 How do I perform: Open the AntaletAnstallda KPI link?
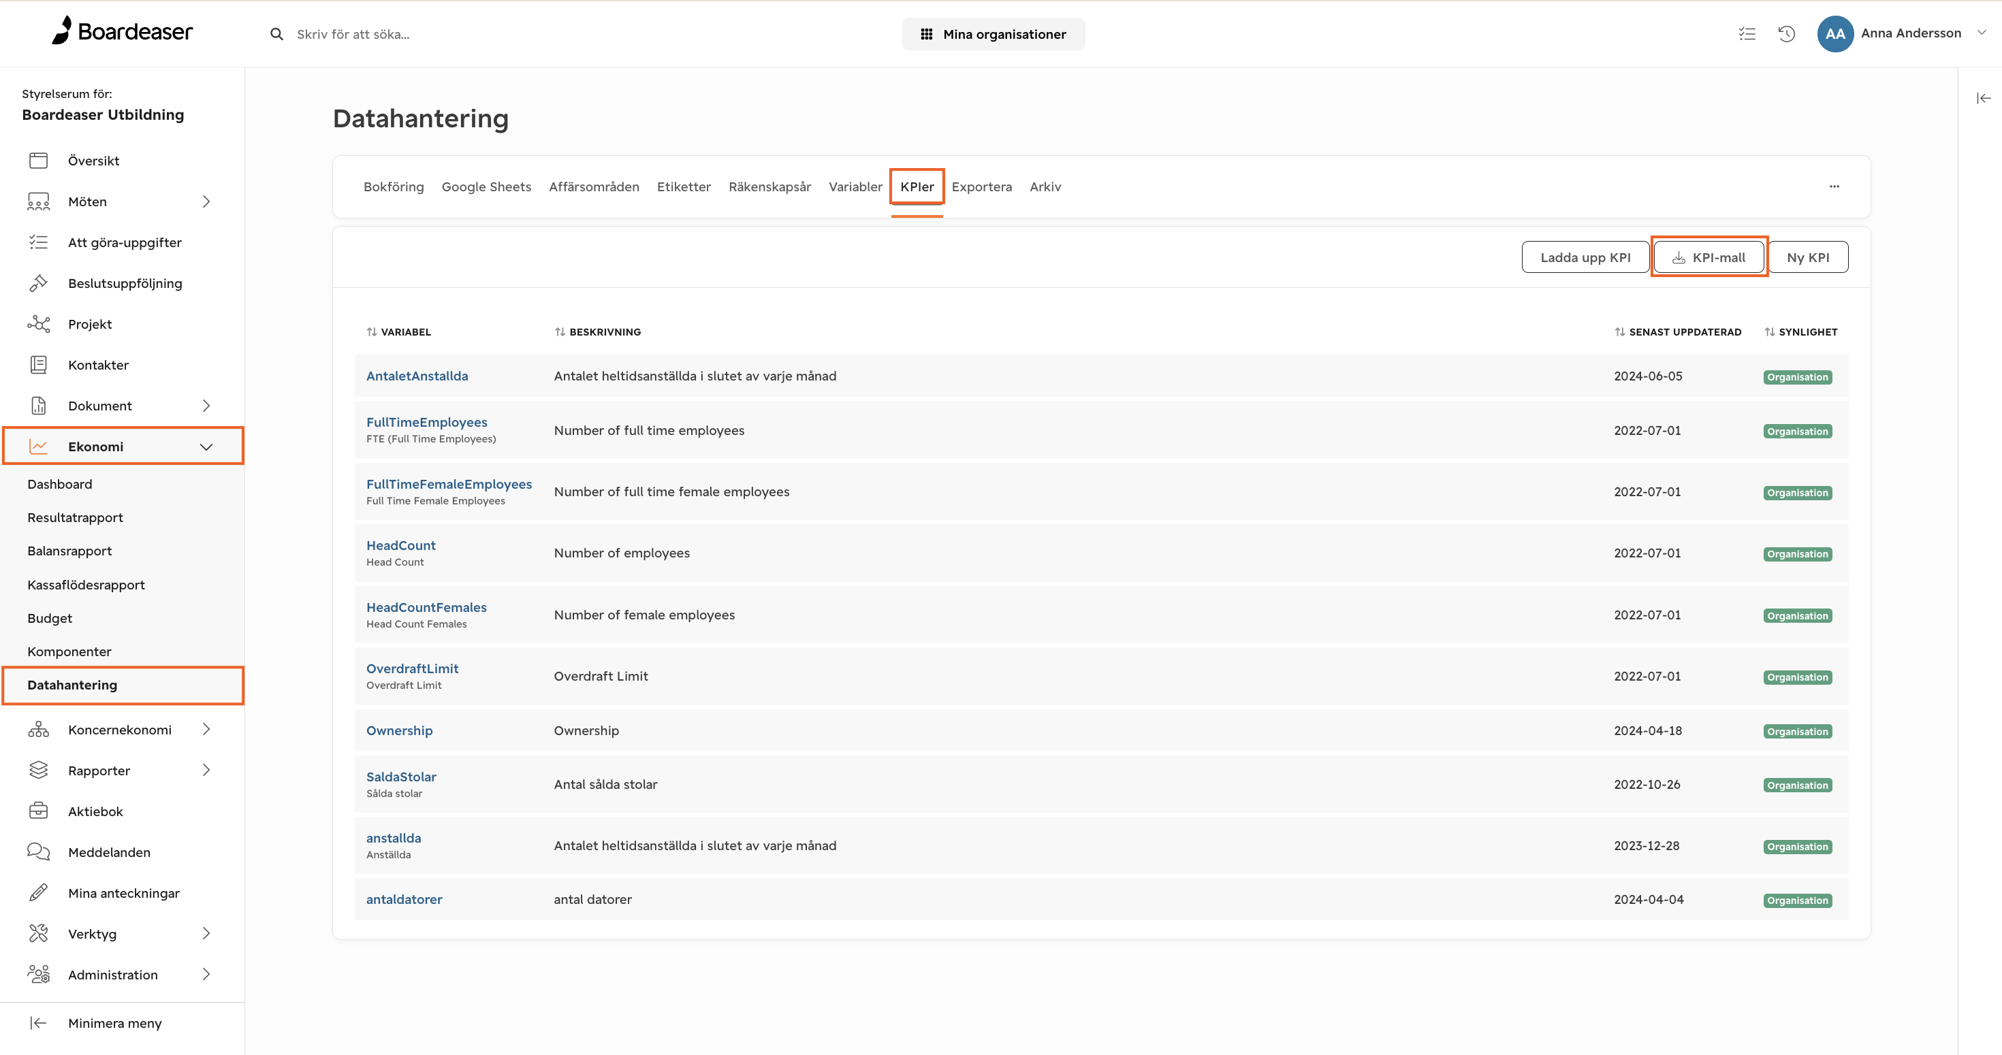(417, 376)
